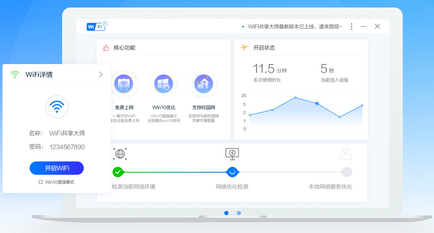Click the WiFi name WiFi共享大师
434x233 pixels.
tap(67, 133)
